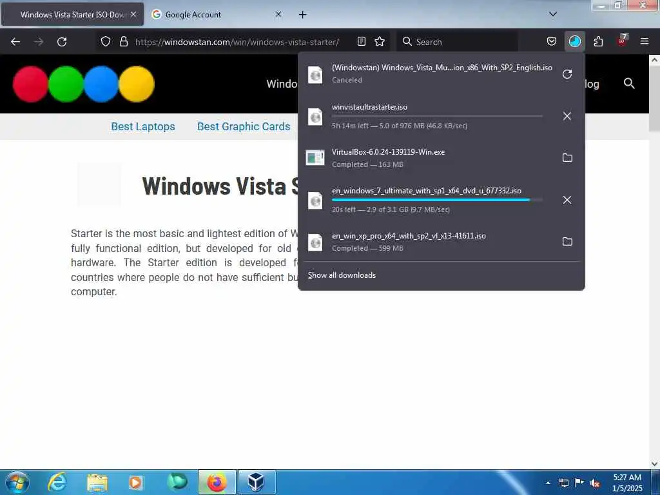Open a new tab with plus button

[303, 15]
